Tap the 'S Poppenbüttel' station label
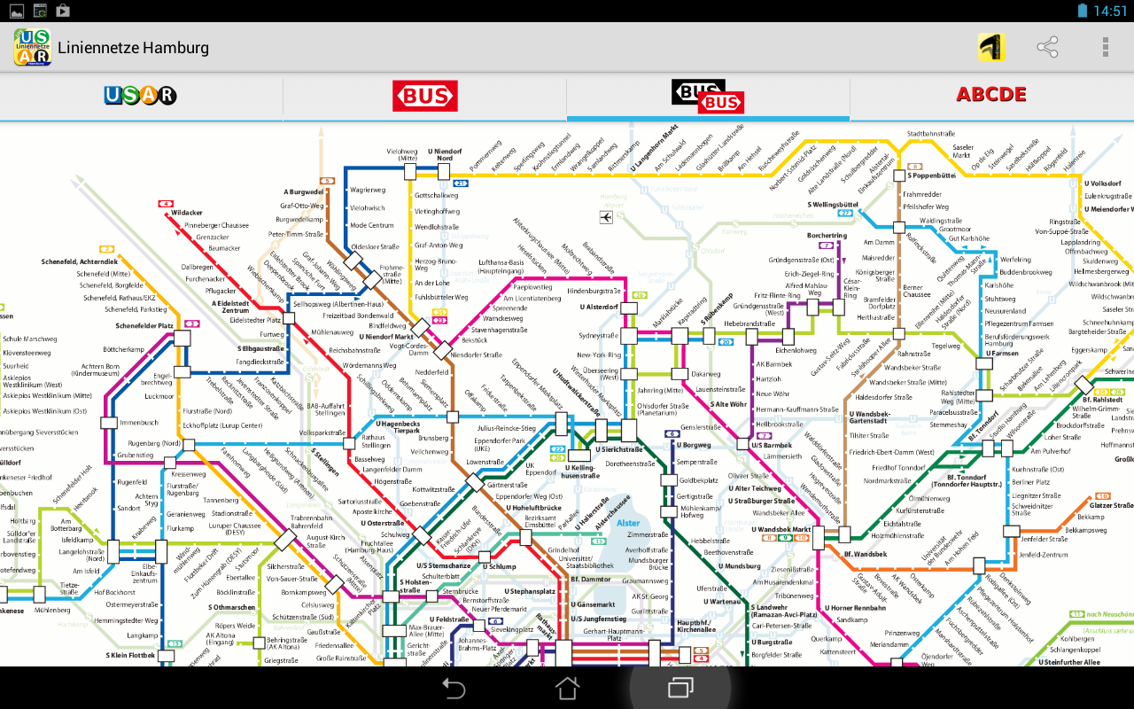 [930, 175]
